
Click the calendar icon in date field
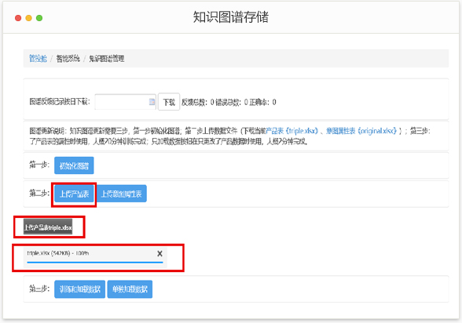tap(152, 102)
